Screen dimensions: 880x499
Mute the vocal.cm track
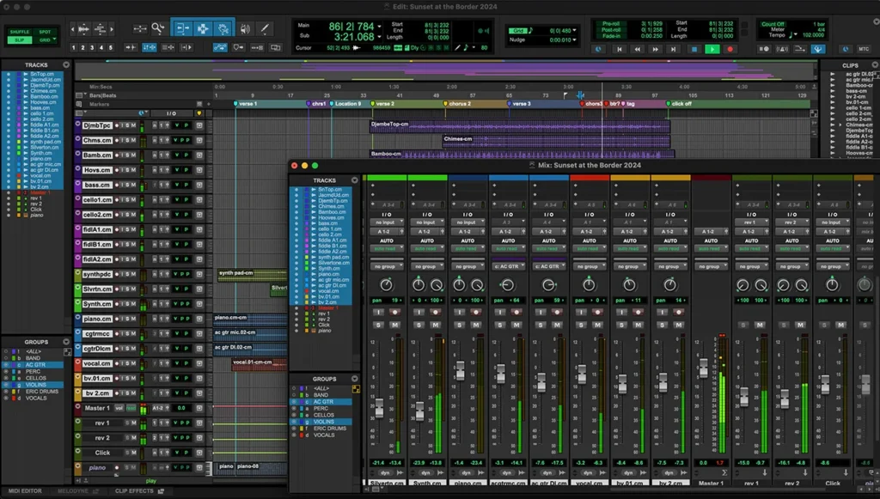coord(136,363)
